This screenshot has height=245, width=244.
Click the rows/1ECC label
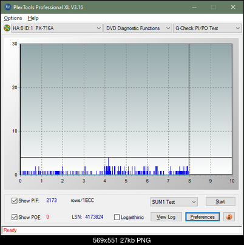[x=82, y=200]
